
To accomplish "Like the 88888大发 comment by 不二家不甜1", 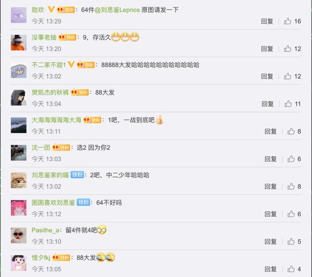I will pos(288,76).
